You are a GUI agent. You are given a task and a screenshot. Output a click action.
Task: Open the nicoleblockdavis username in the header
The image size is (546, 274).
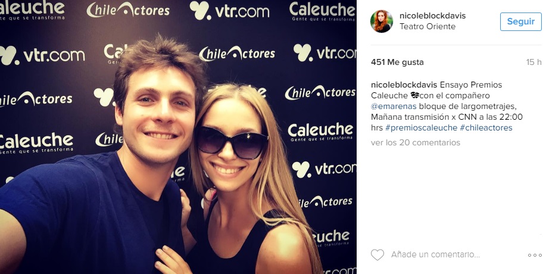432,15
